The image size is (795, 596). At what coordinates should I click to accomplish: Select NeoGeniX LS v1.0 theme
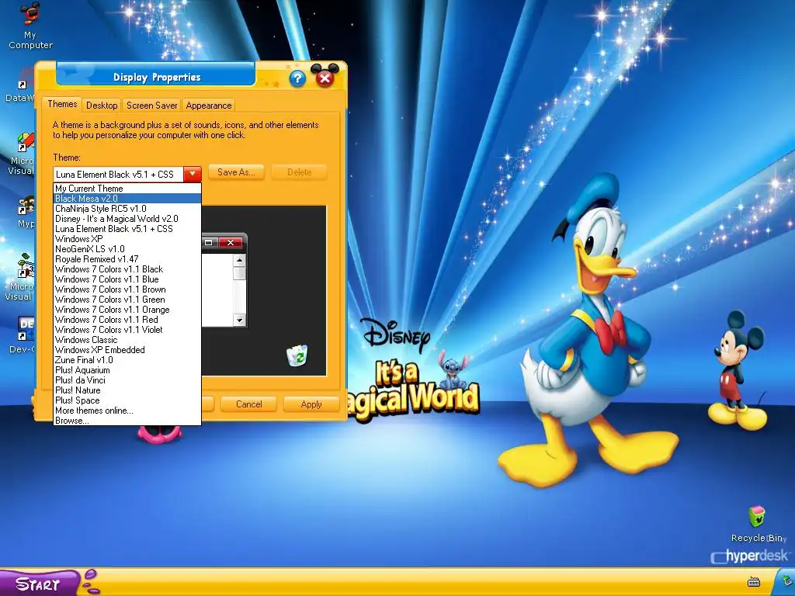click(127, 249)
